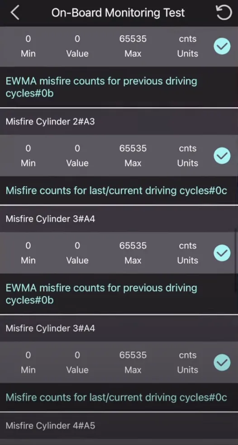The image size is (238, 445).
Task: Tap the On-Board Monitoring Test title
Action: (x=118, y=13)
